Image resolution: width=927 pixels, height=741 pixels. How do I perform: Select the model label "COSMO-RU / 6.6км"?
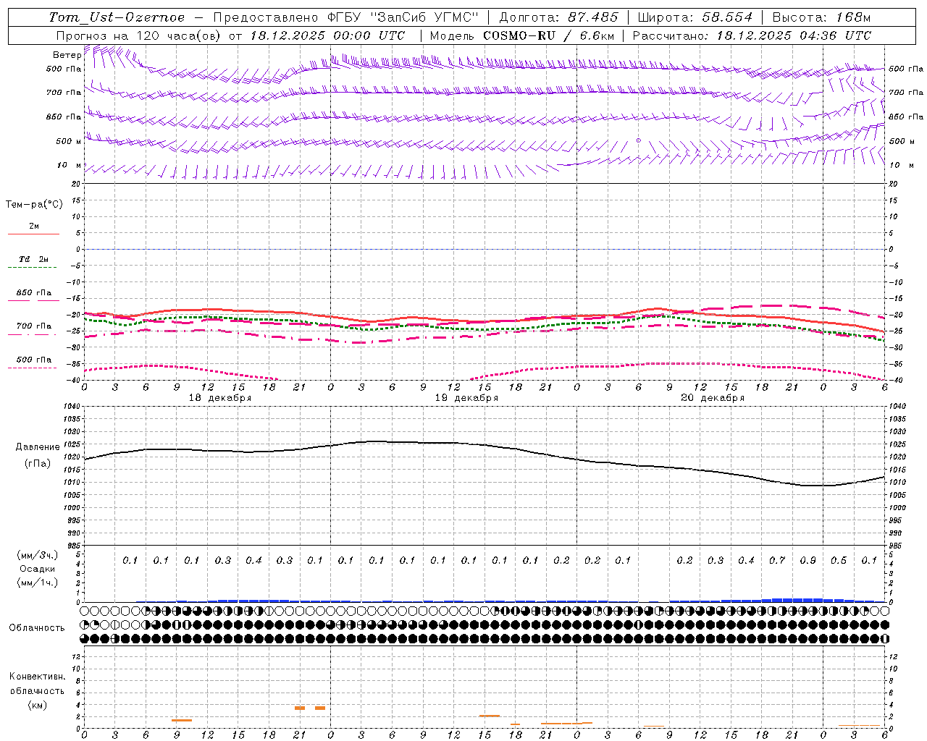(549, 35)
